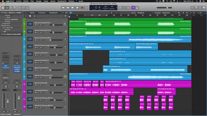Collapse the Pasaje region inspector triangle
The image size is (207, 116).
pyautogui.click(x=2, y=13)
